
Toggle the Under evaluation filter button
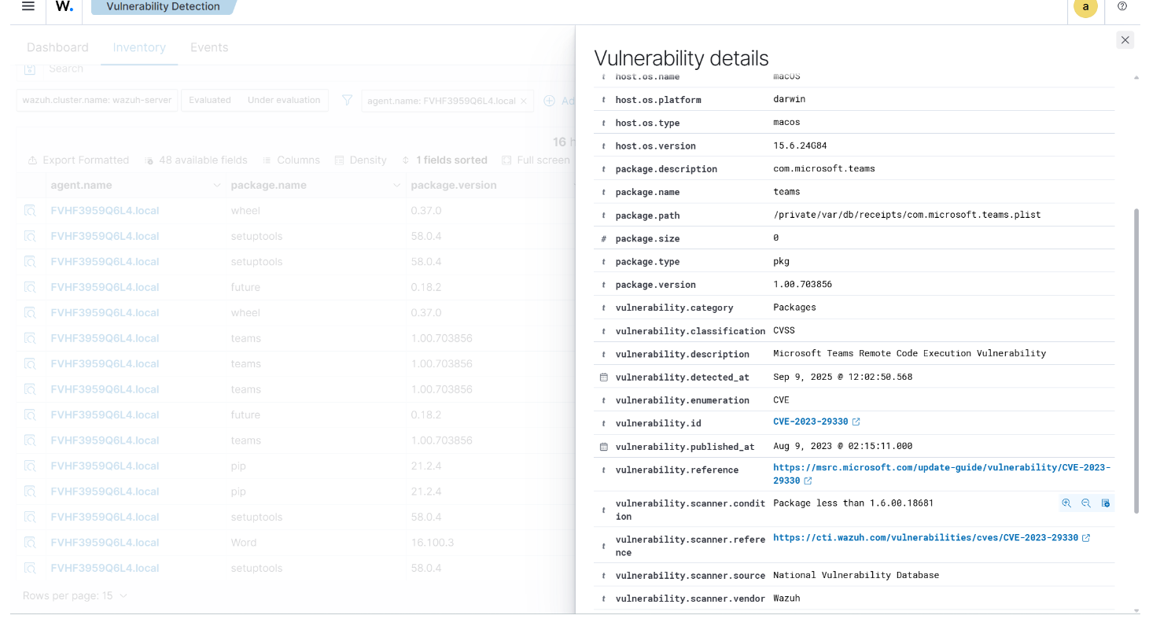click(x=284, y=100)
